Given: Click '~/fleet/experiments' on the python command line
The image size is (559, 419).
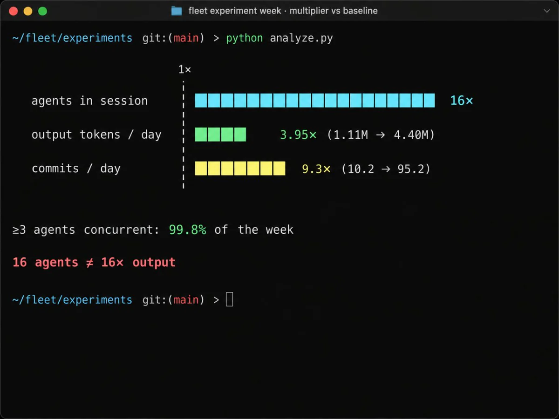Looking at the screenshot, I should [72, 38].
